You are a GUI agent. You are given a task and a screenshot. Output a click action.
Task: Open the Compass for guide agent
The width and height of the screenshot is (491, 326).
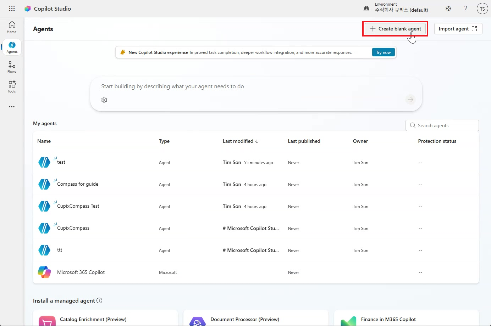[x=78, y=184]
